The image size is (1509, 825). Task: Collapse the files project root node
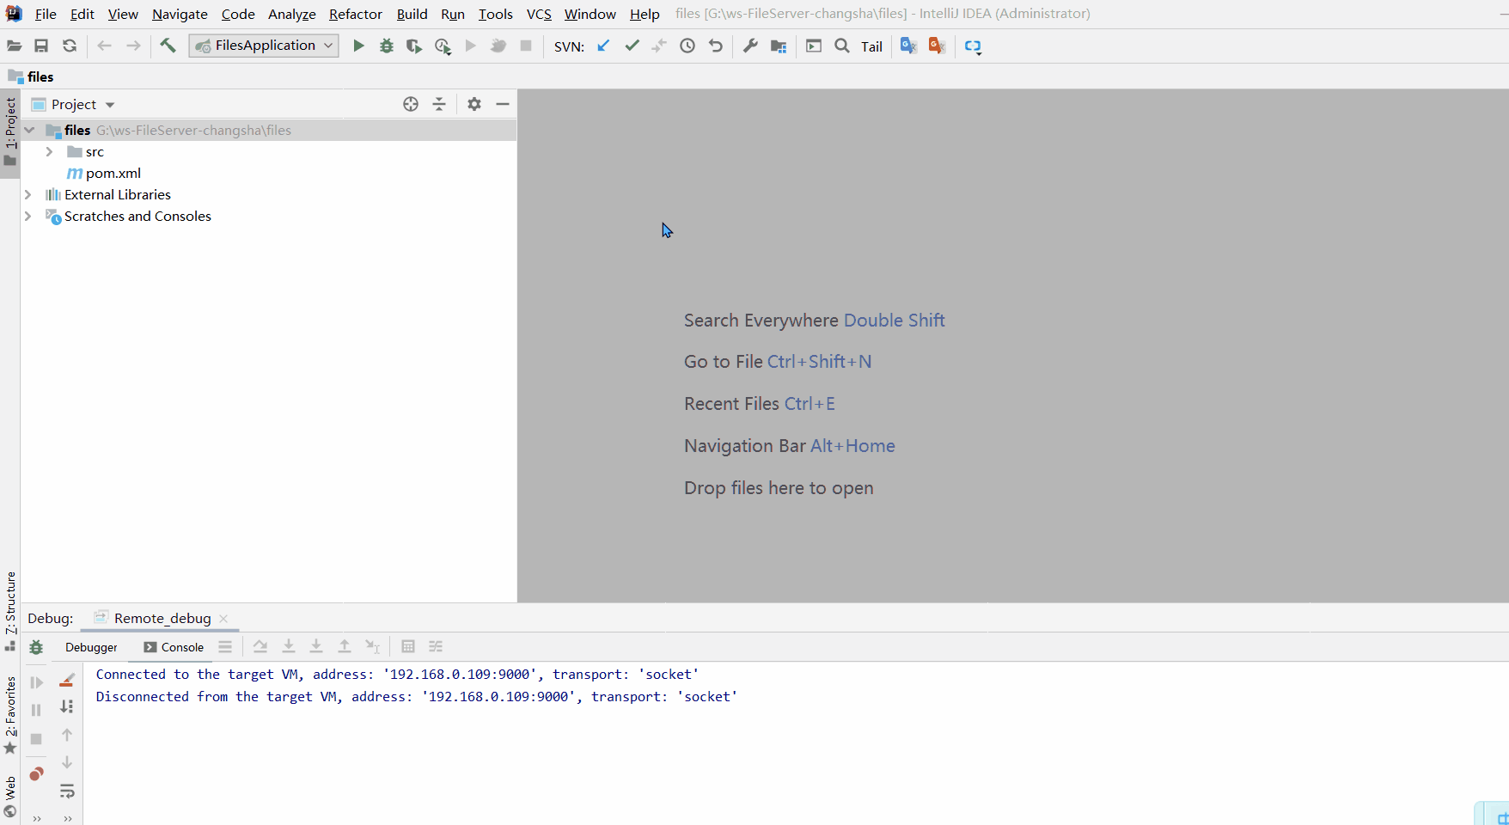[29, 130]
